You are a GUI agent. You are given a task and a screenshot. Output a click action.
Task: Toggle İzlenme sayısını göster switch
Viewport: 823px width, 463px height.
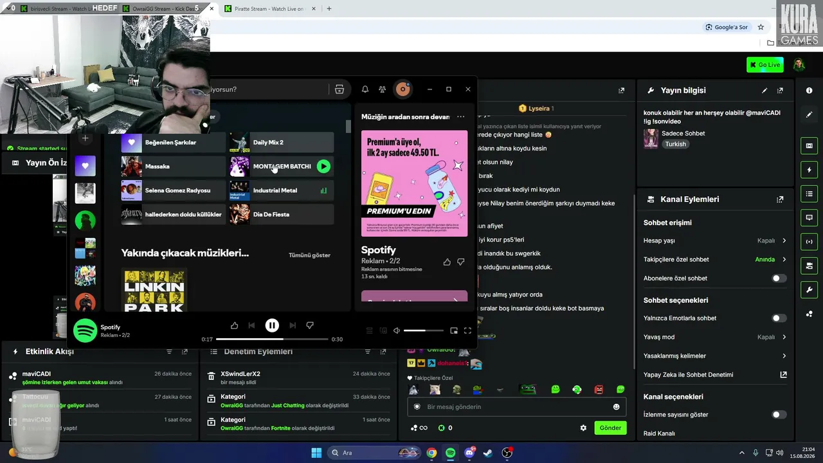779,415
